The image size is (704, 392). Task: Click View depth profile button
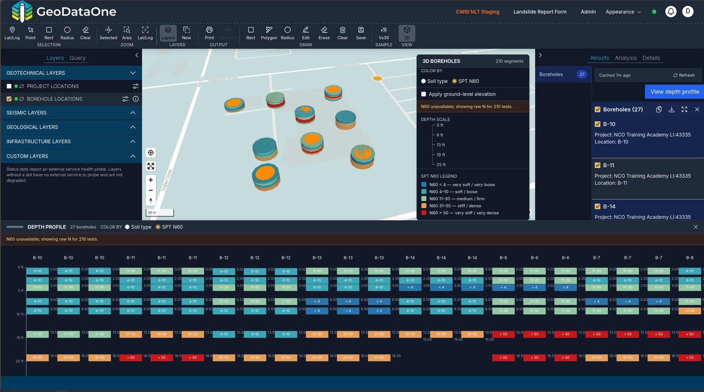(675, 92)
